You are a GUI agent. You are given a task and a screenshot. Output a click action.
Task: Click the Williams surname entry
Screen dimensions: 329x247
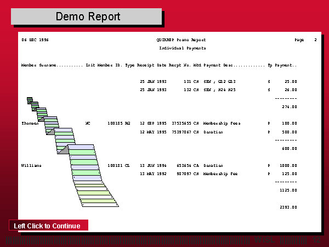coord(31,165)
